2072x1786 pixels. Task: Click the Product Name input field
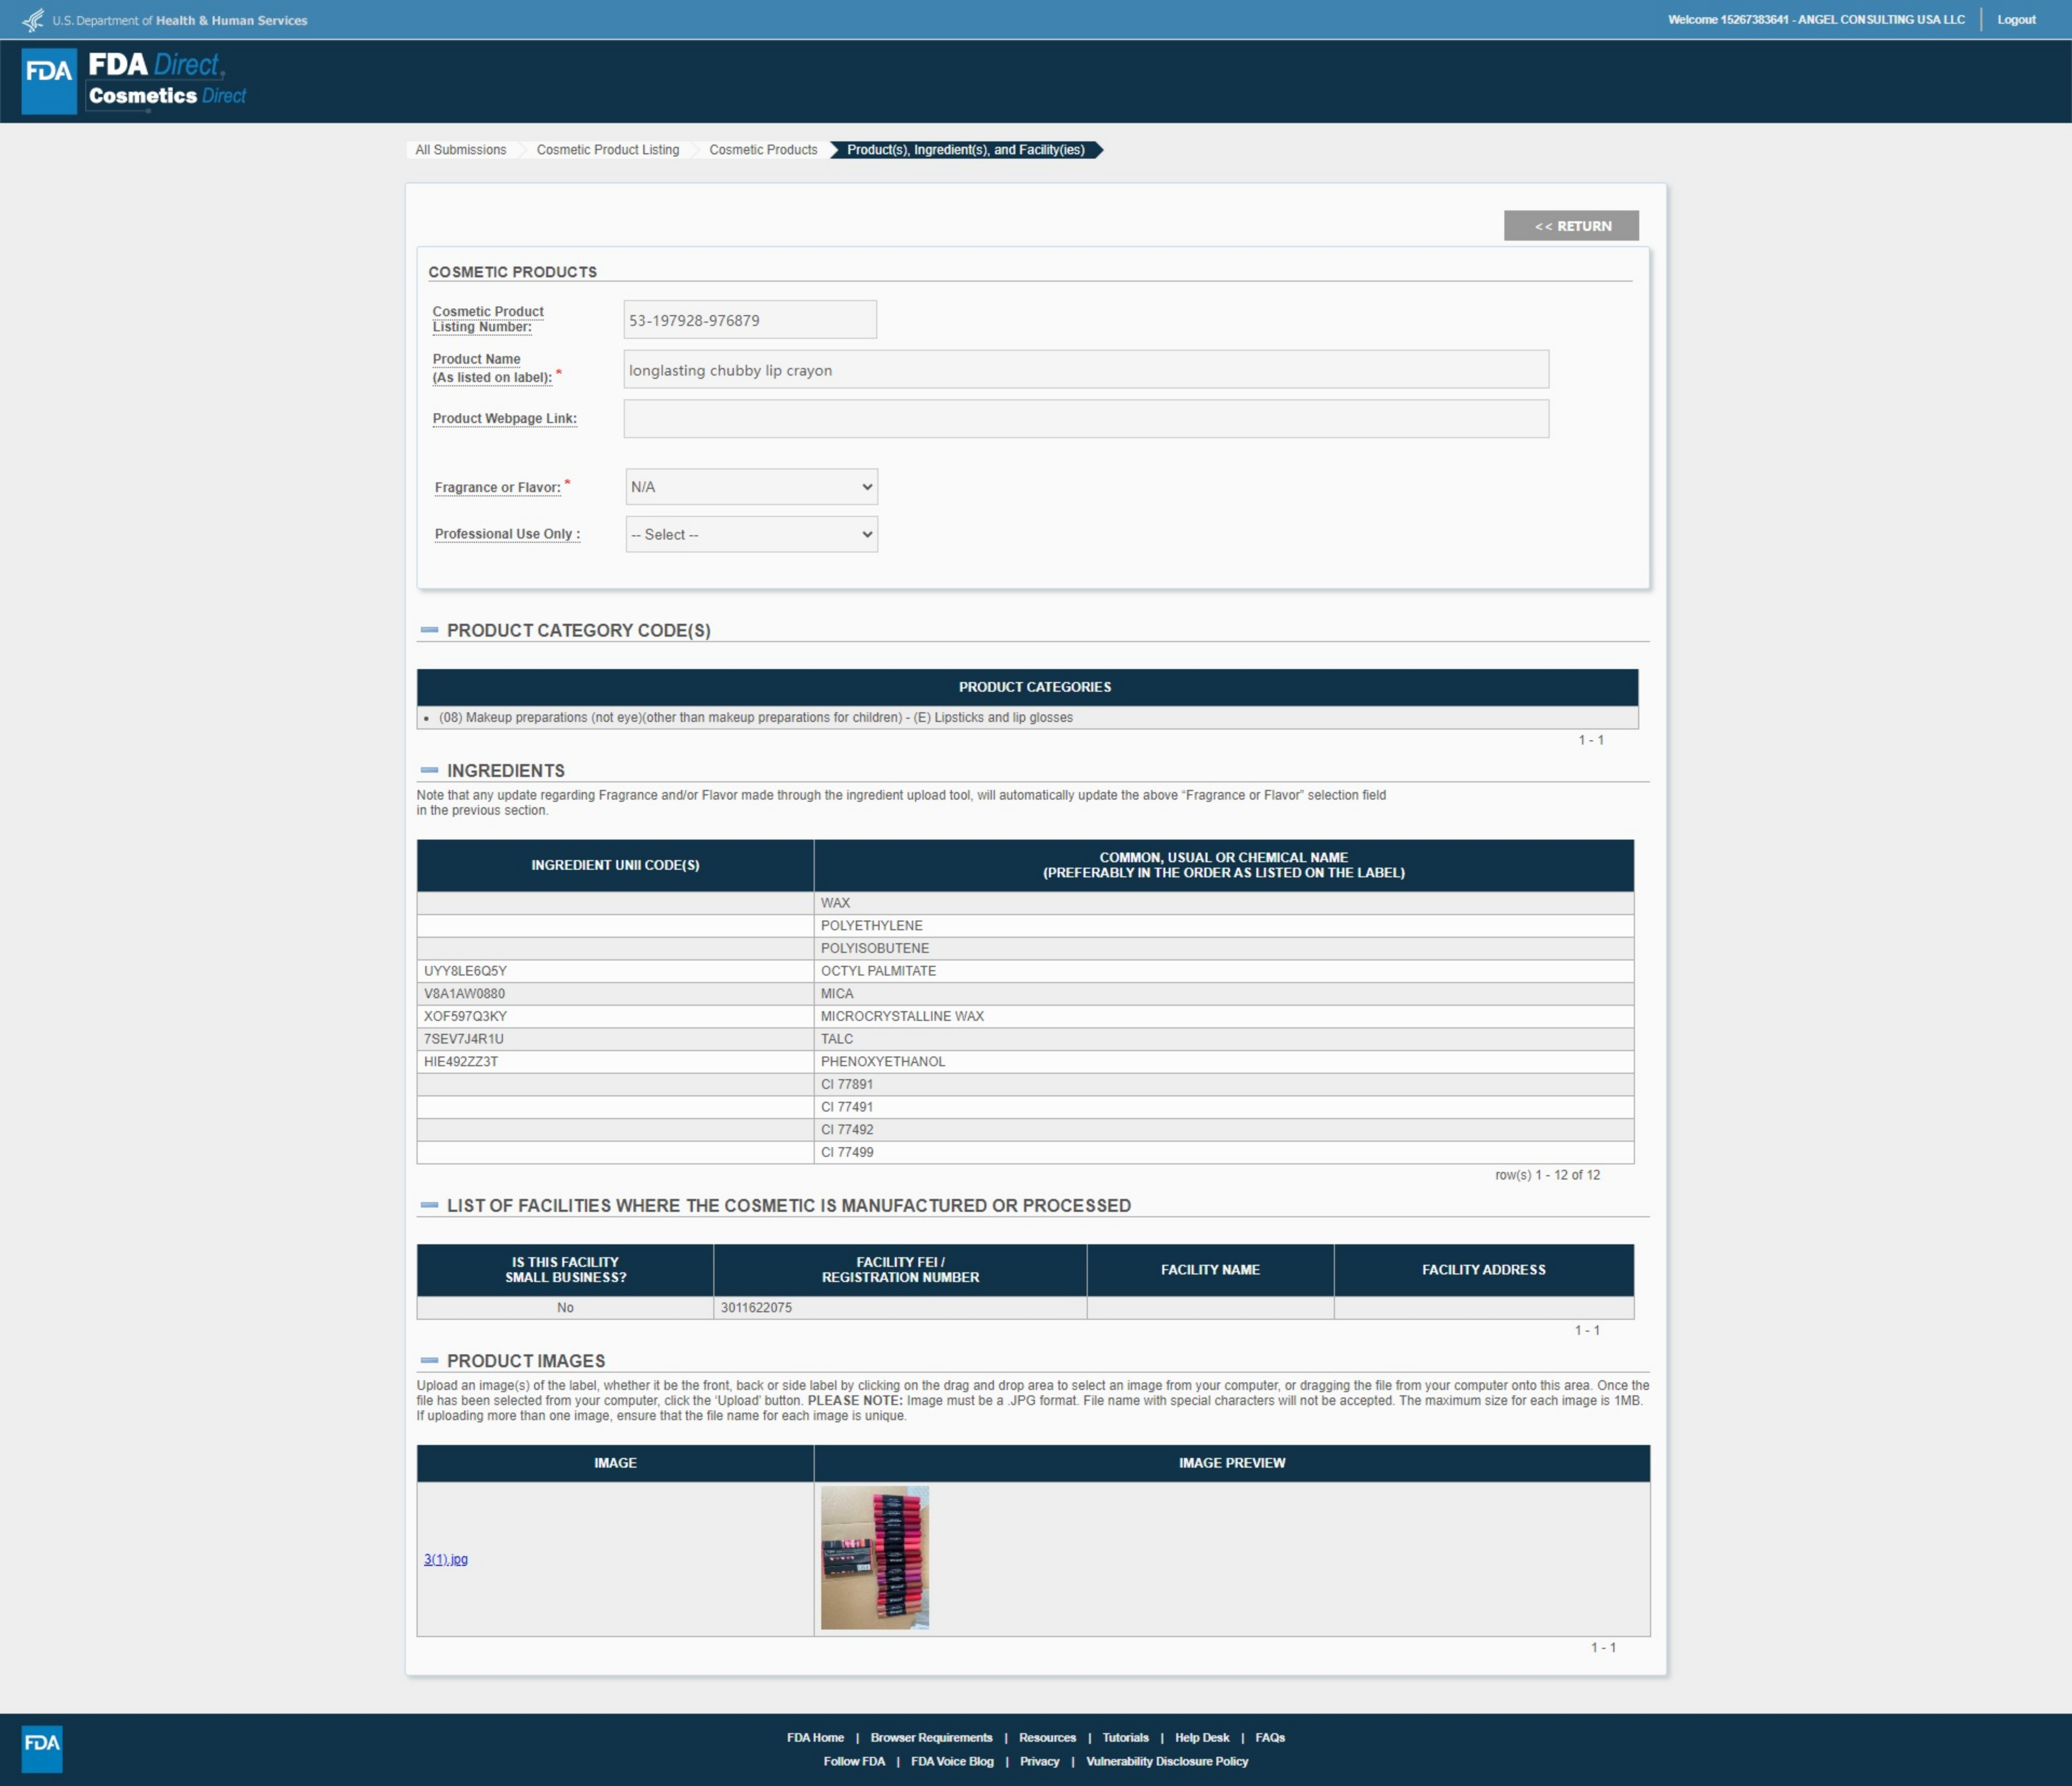pos(1085,370)
